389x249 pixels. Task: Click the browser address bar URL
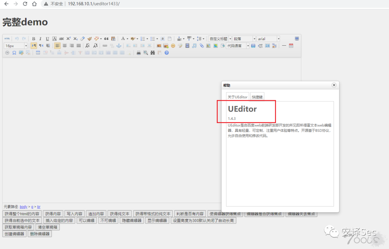[x=94, y=4]
